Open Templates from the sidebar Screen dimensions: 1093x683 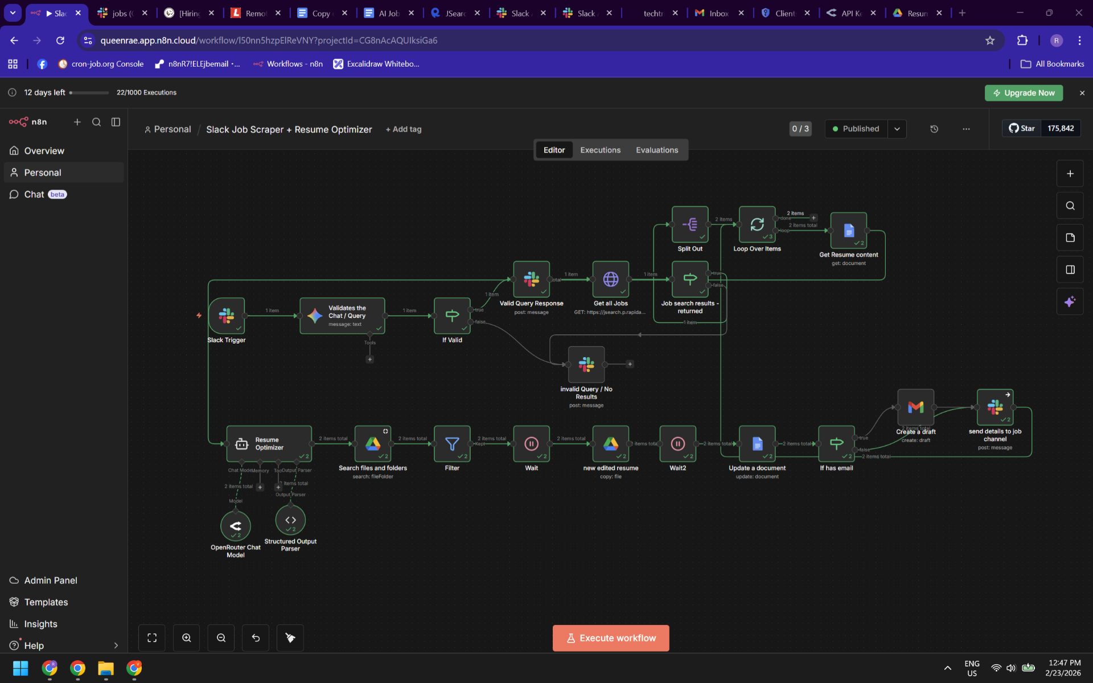click(64, 602)
